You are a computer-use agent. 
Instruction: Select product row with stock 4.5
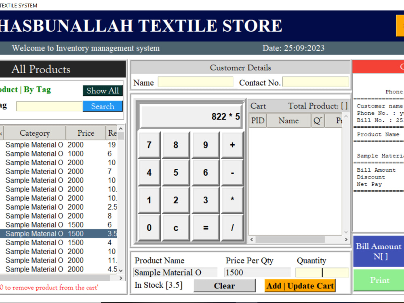[x=59, y=269]
